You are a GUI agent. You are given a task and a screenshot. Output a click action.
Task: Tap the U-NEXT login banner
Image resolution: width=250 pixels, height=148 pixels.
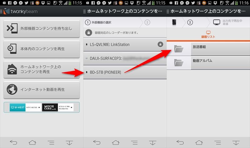[25, 107]
